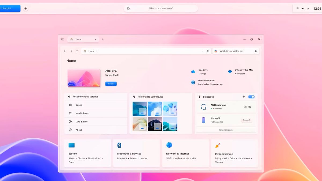Close the Home tab
Viewport: 322px width, 181px height.
(96, 39)
